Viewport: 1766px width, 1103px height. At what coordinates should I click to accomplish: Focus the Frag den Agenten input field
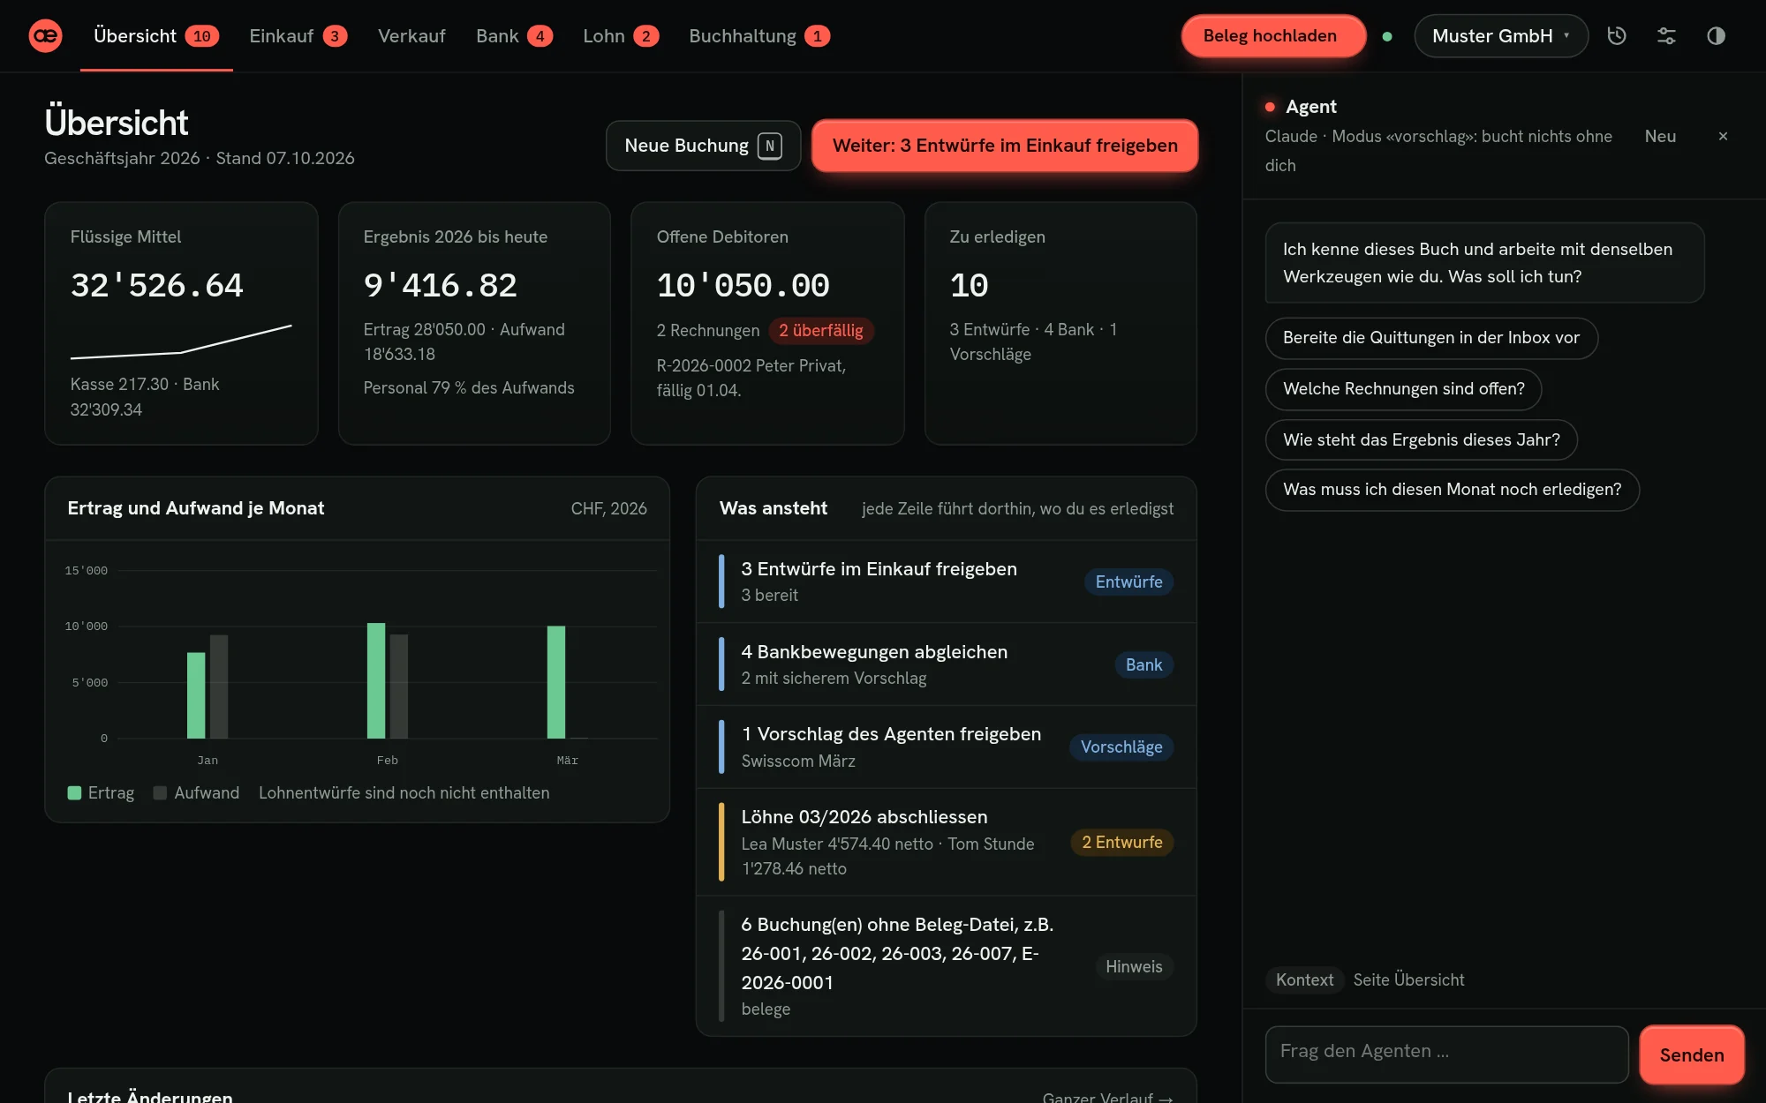[1446, 1054]
